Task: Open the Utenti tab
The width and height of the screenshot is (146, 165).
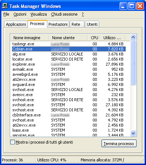Action: click(x=92, y=24)
